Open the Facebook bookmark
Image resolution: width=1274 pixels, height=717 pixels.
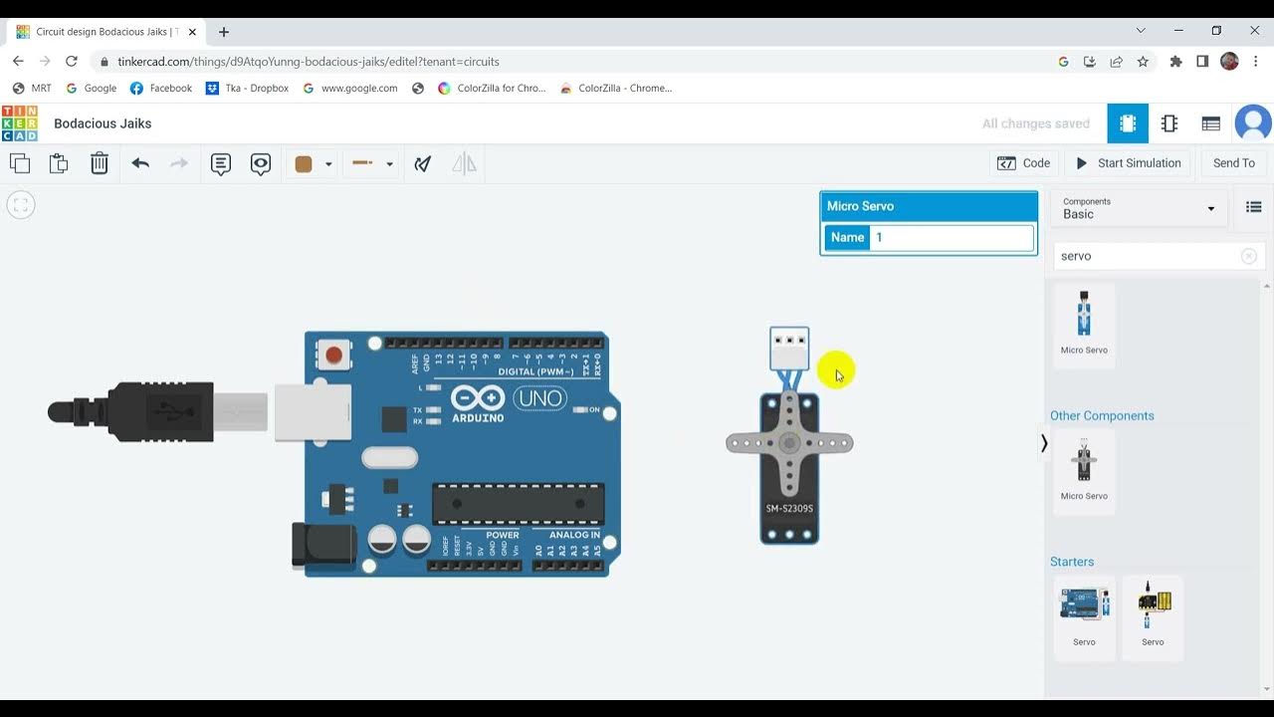click(x=161, y=88)
